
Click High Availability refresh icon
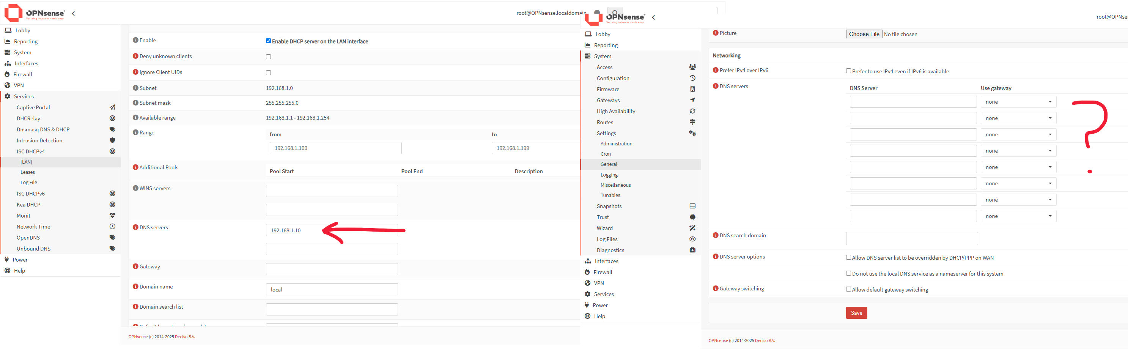pyautogui.click(x=692, y=111)
